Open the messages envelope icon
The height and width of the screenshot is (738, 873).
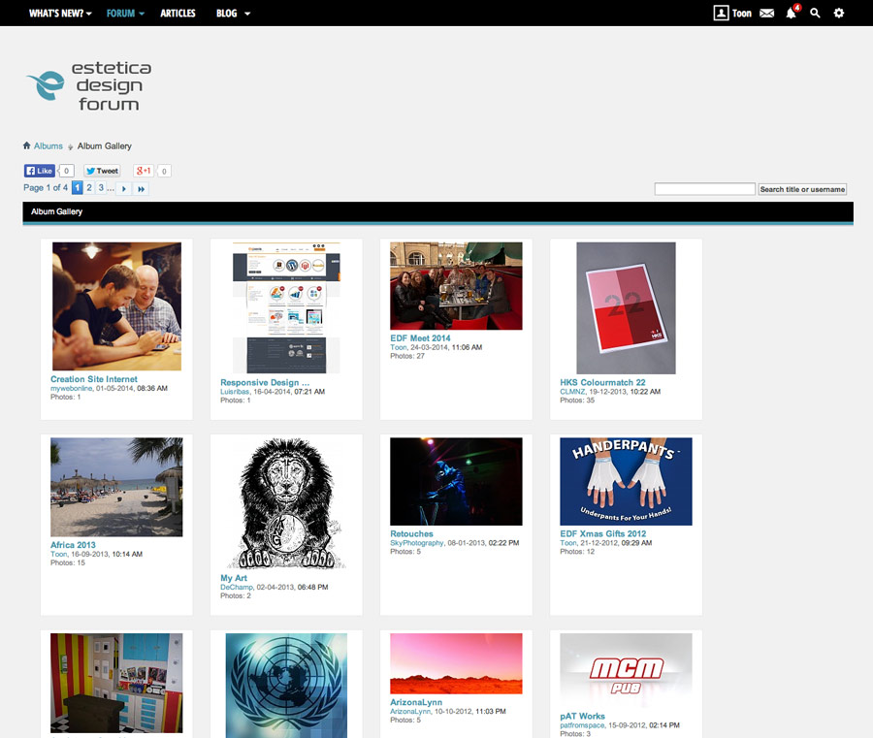click(x=766, y=13)
